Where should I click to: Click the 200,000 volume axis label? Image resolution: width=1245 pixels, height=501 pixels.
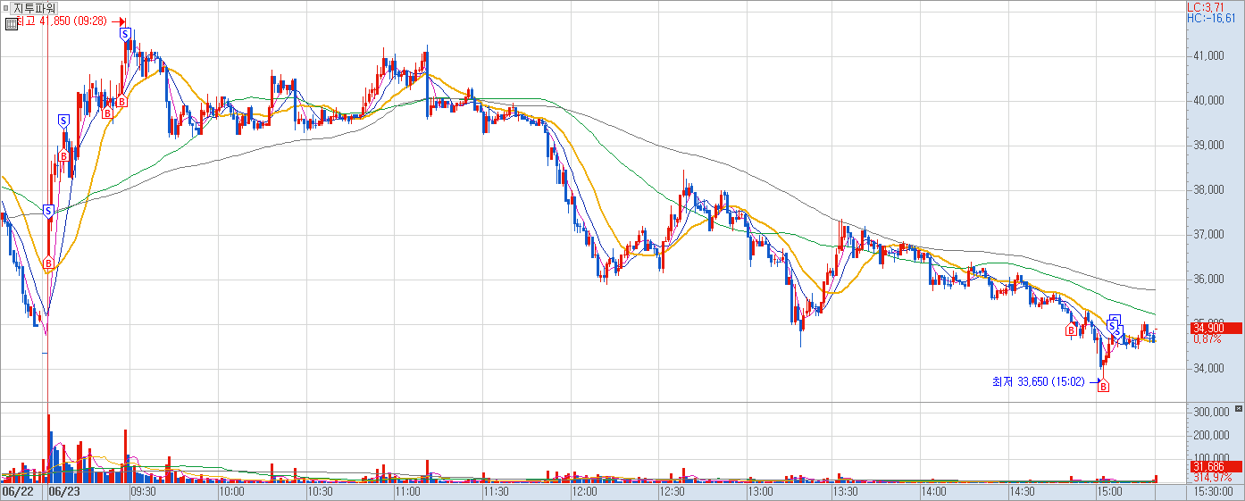[x=1211, y=435]
